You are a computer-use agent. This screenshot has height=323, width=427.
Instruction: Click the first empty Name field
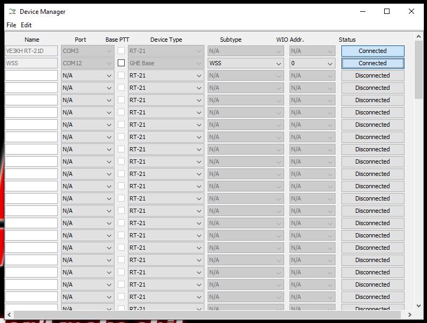(31, 75)
